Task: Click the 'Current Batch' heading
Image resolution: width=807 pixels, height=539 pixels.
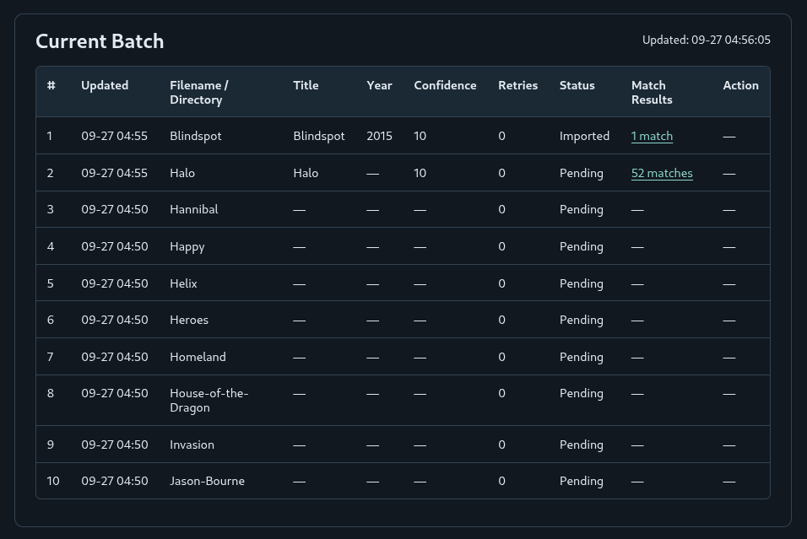Action: (100, 41)
